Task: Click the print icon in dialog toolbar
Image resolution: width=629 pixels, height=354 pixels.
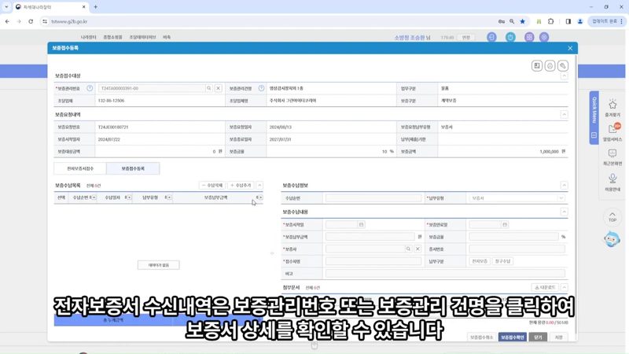Action: 550,66
